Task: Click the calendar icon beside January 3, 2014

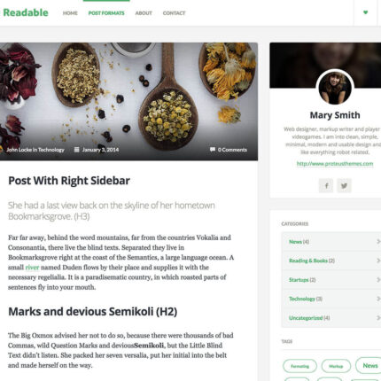Action: point(76,150)
